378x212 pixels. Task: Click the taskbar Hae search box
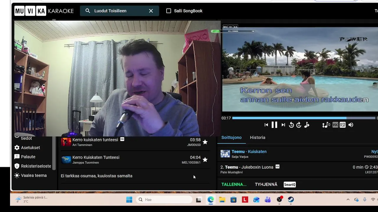tap(164, 200)
